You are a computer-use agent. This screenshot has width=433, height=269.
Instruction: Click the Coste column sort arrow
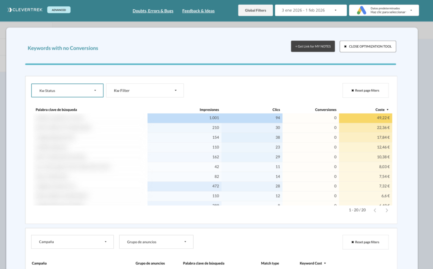pos(388,110)
